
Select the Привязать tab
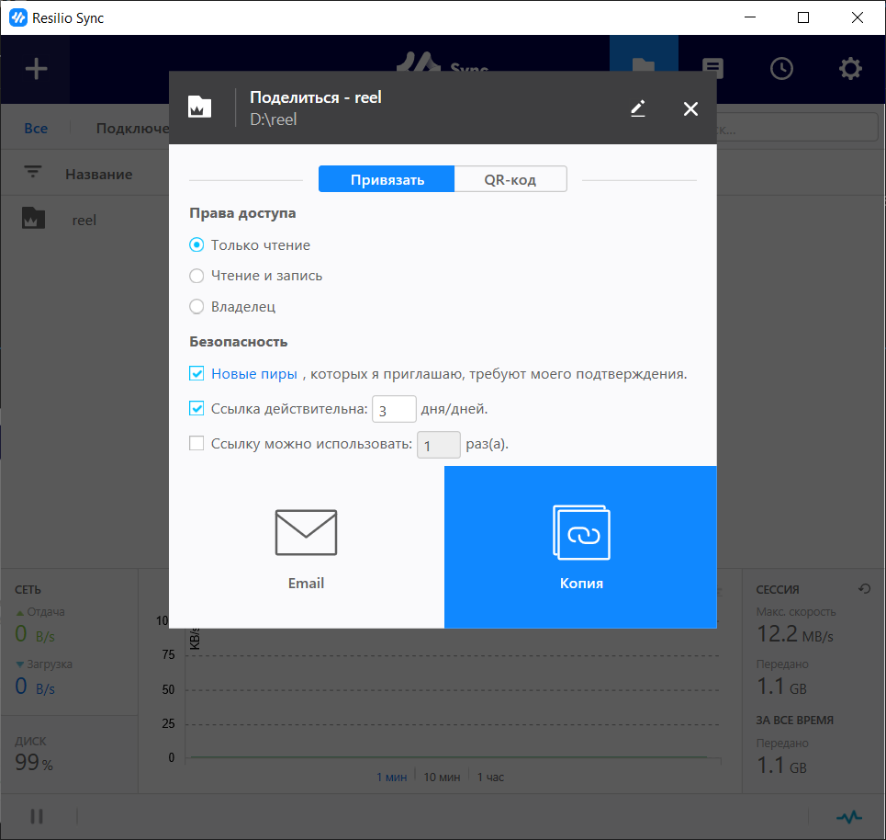coord(387,179)
